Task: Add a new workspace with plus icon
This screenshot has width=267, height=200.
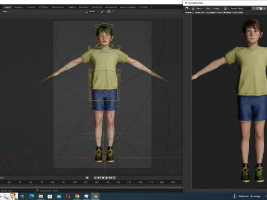Action: (151, 7)
